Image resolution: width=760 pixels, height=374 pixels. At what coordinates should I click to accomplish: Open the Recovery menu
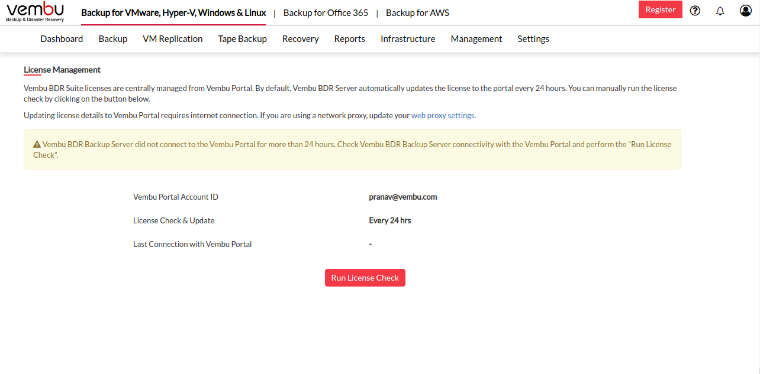pos(301,38)
